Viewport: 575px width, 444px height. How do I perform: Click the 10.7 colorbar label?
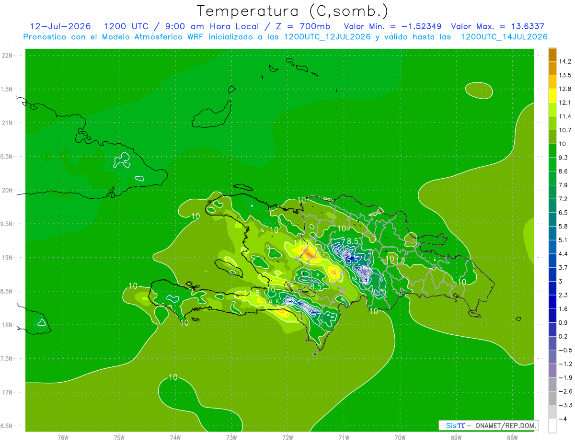tap(565, 130)
